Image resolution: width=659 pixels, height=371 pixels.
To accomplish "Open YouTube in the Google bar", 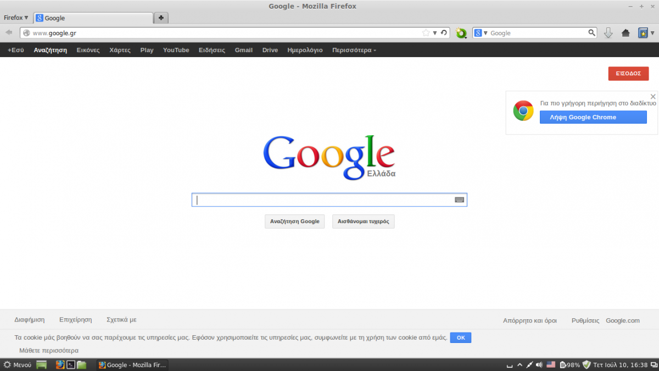I will click(176, 50).
